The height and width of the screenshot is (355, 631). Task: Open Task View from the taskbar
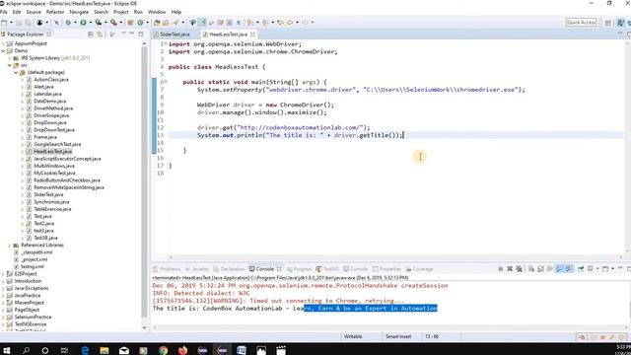[x=64, y=350]
